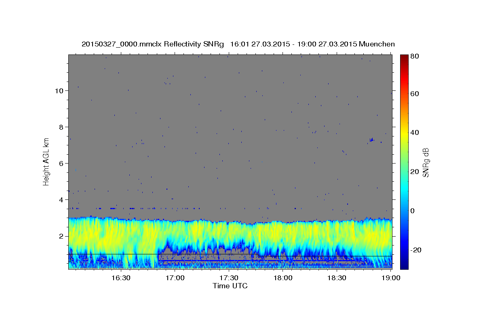The image size is (485, 323).
Task: Select the 16:30 time tick label
Action: click(121, 278)
